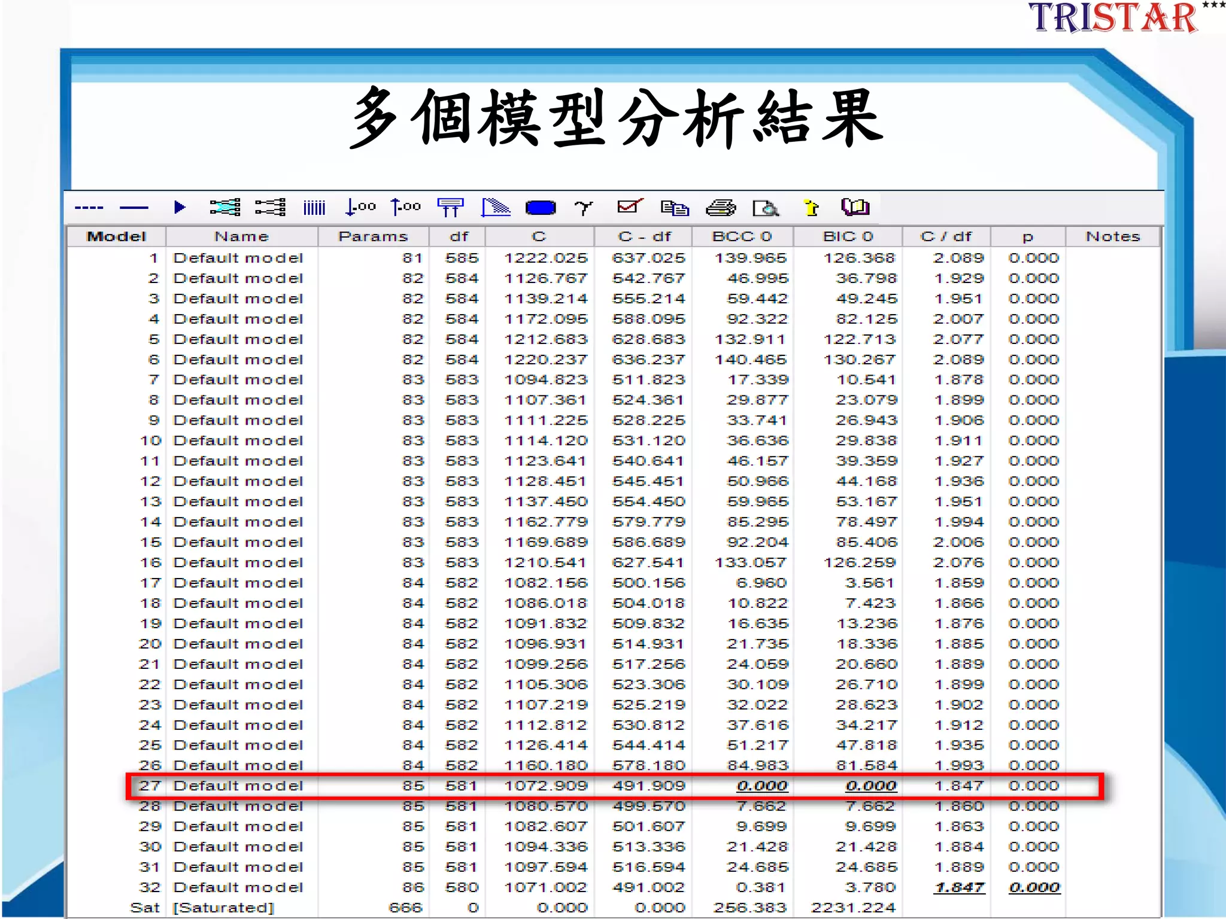The width and height of the screenshot is (1226, 919).
Task: Click the Notes column header
Action: tap(1113, 236)
